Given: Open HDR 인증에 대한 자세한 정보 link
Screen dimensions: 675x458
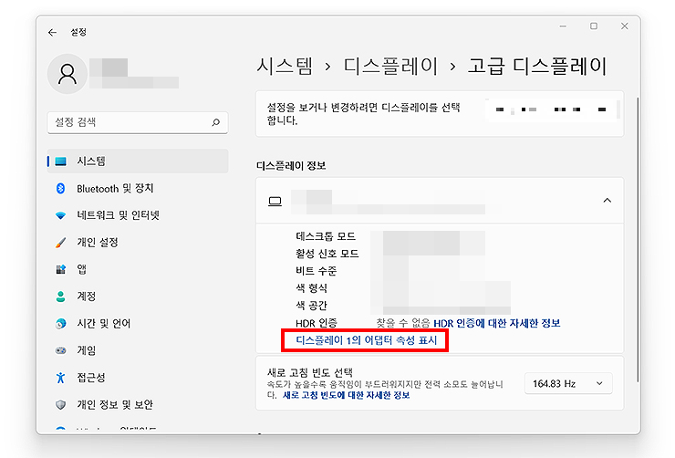Looking at the screenshot, I should click(497, 323).
